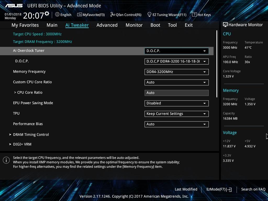Viewport: 268px width, 201px height.
Task: Click the settings list vertical scrollbar
Action: pyautogui.click(x=217, y=64)
